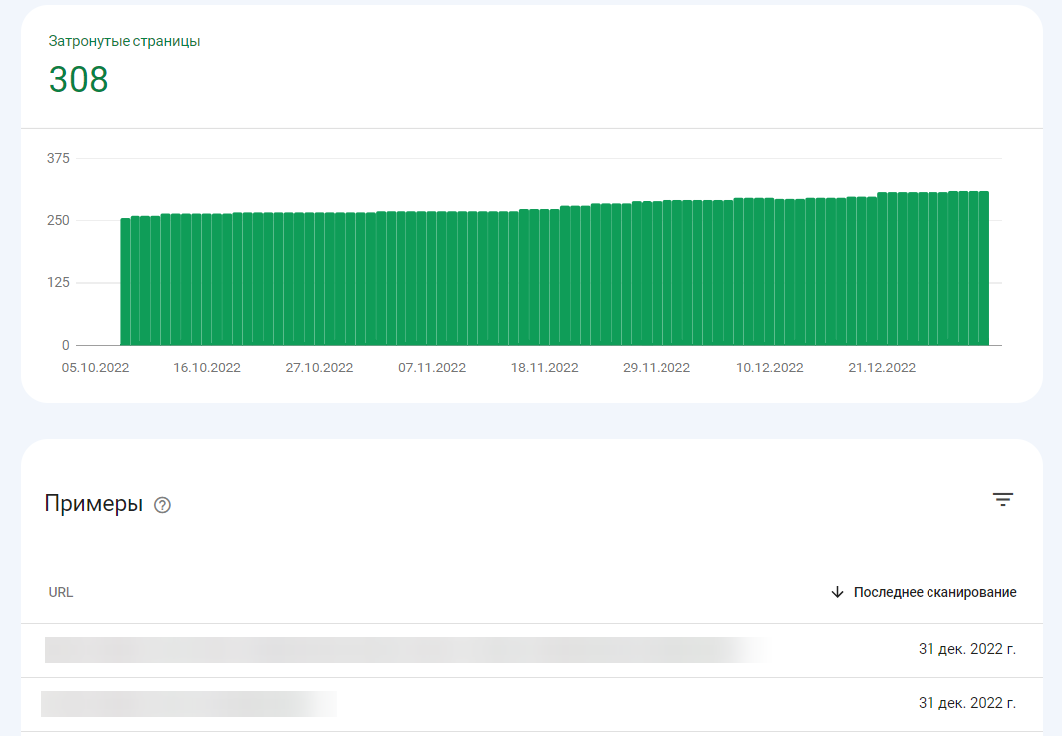This screenshot has height=736, width=1062.
Task: Sort by Последнее сканирование column header
Action: (x=934, y=592)
